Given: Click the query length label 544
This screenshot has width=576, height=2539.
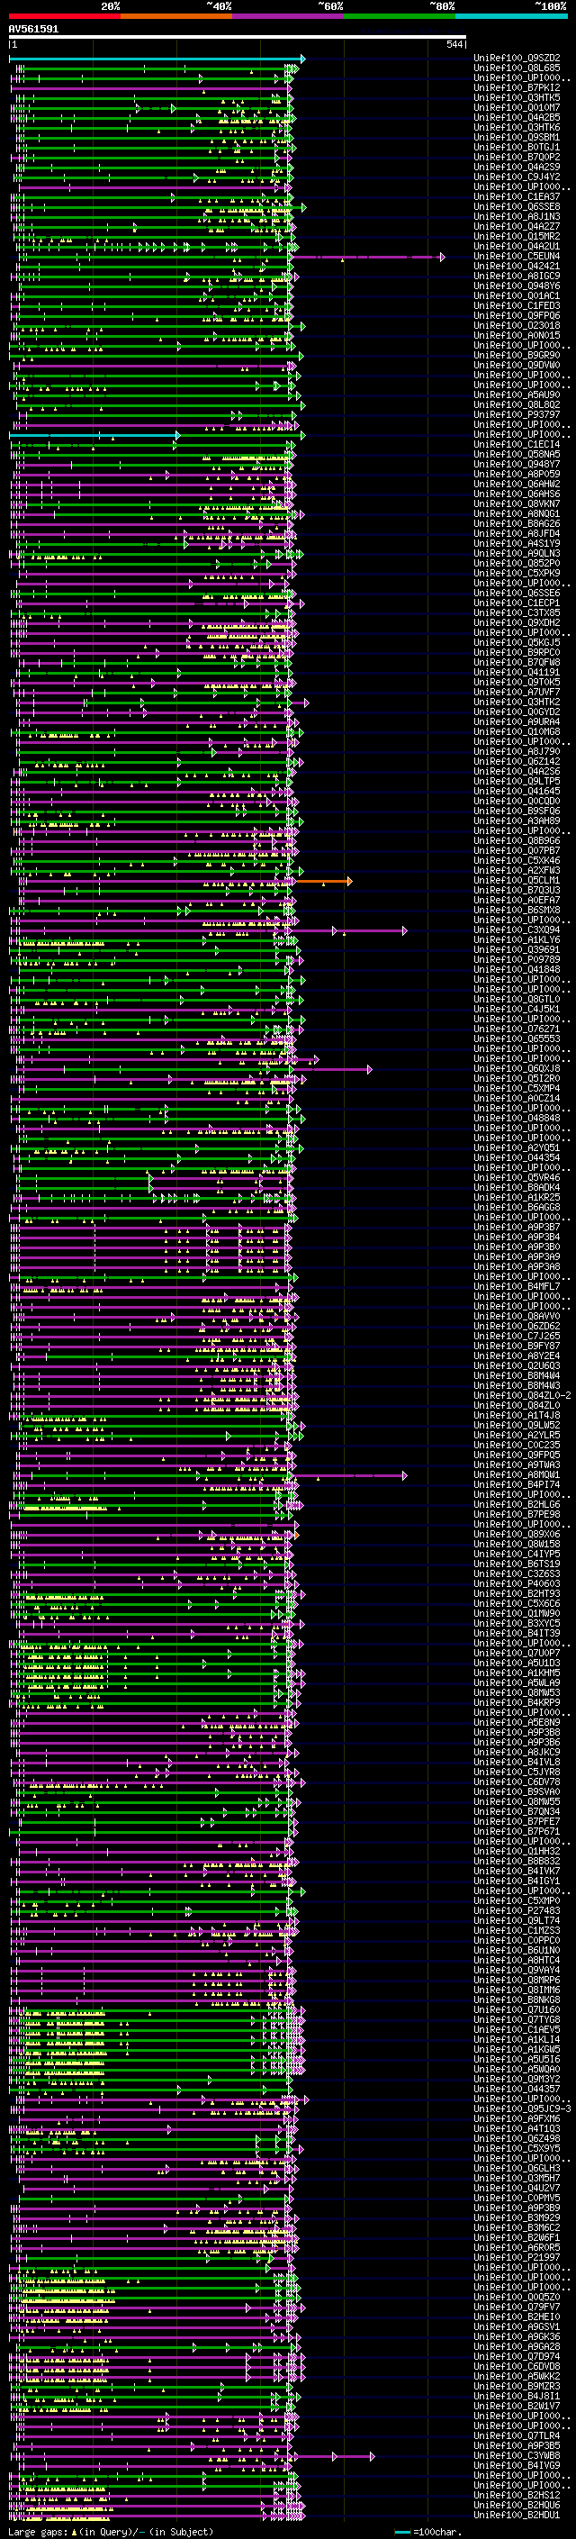Looking at the screenshot, I should click(x=454, y=44).
